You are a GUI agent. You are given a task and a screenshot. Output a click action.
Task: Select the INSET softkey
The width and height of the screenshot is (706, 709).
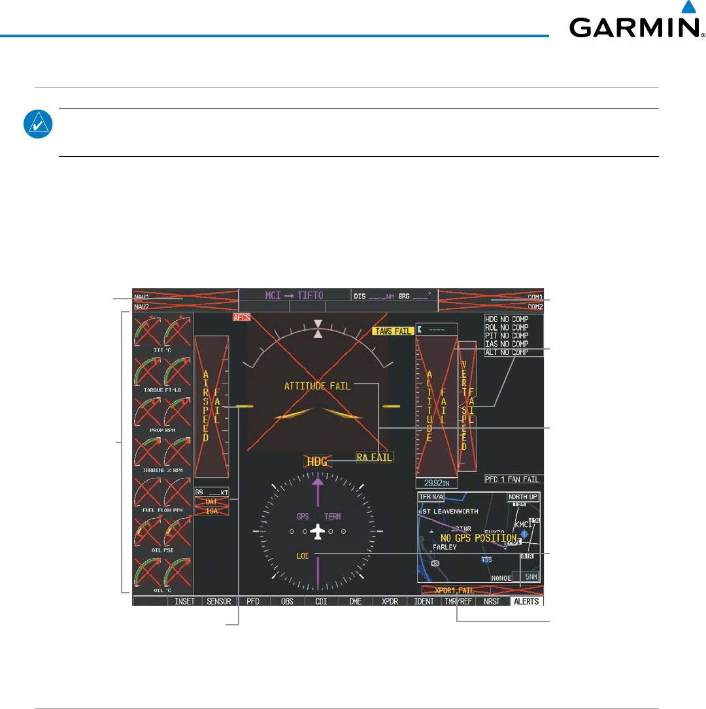(184, 601)
